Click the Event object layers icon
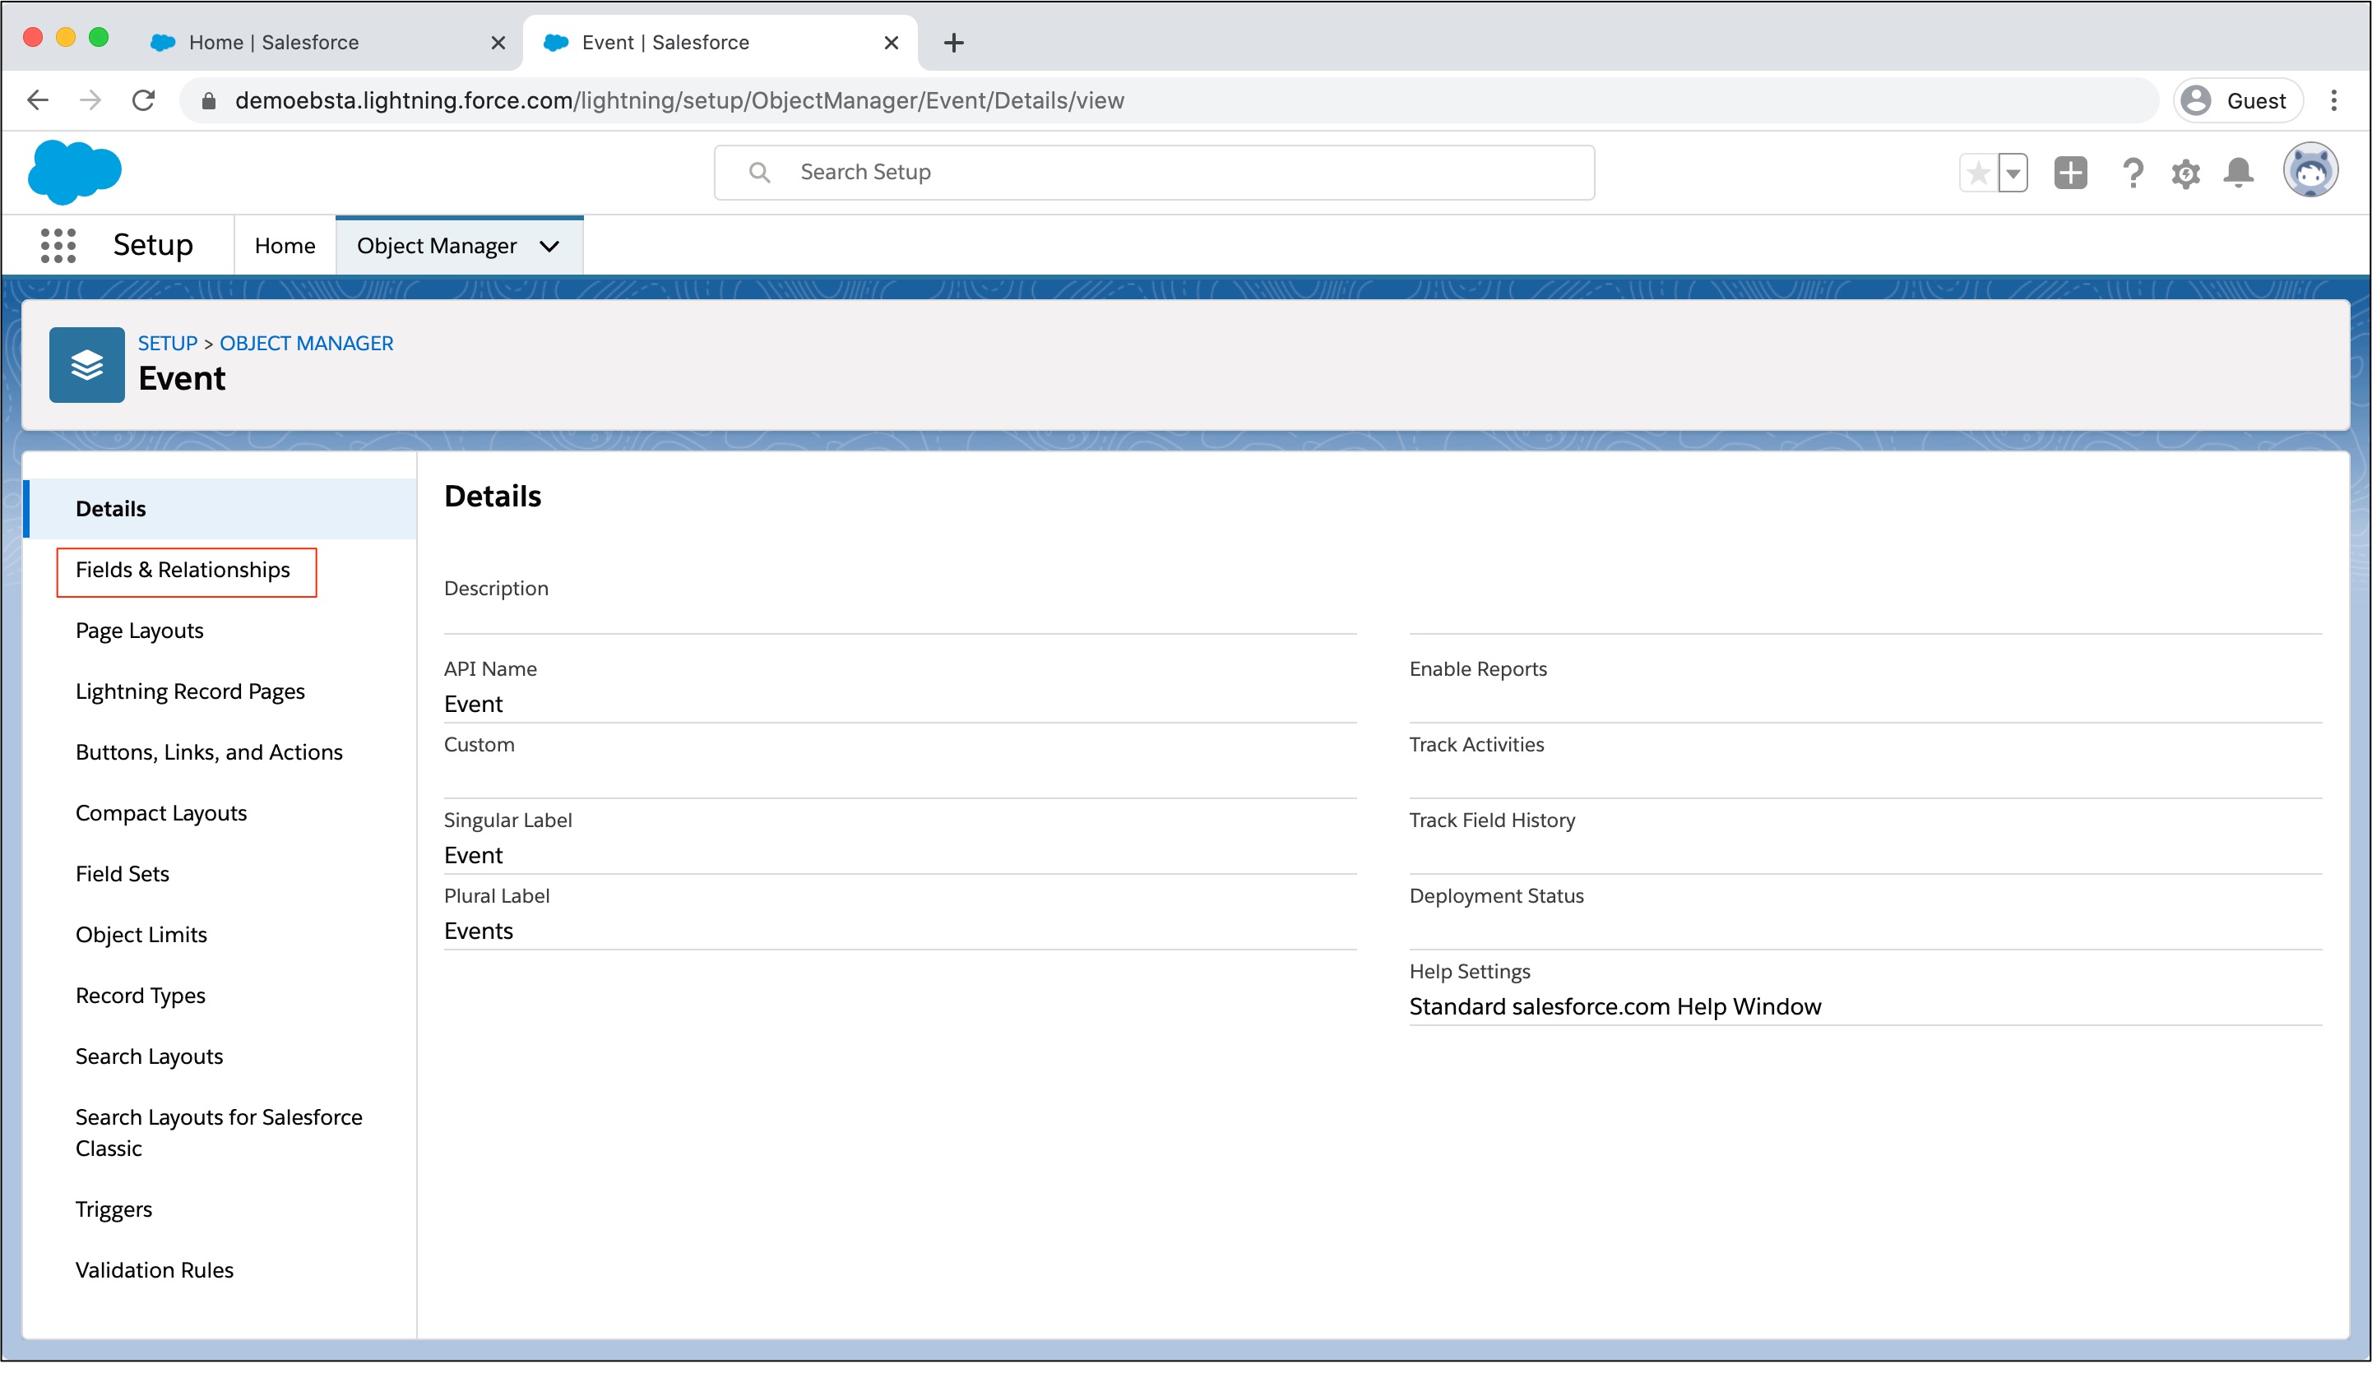 [x=86, y=365]
